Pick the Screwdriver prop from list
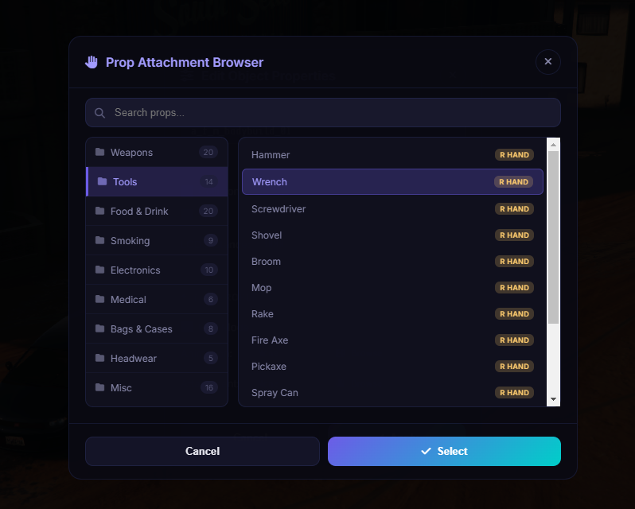The height and width of the screenshot is (509, 635). [392, 209]
